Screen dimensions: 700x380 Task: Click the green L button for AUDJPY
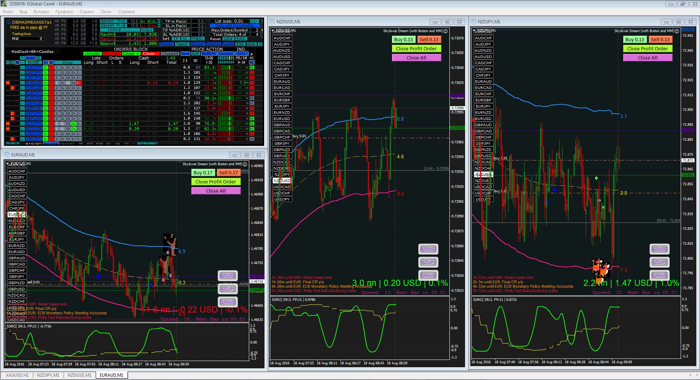[45, 67]
